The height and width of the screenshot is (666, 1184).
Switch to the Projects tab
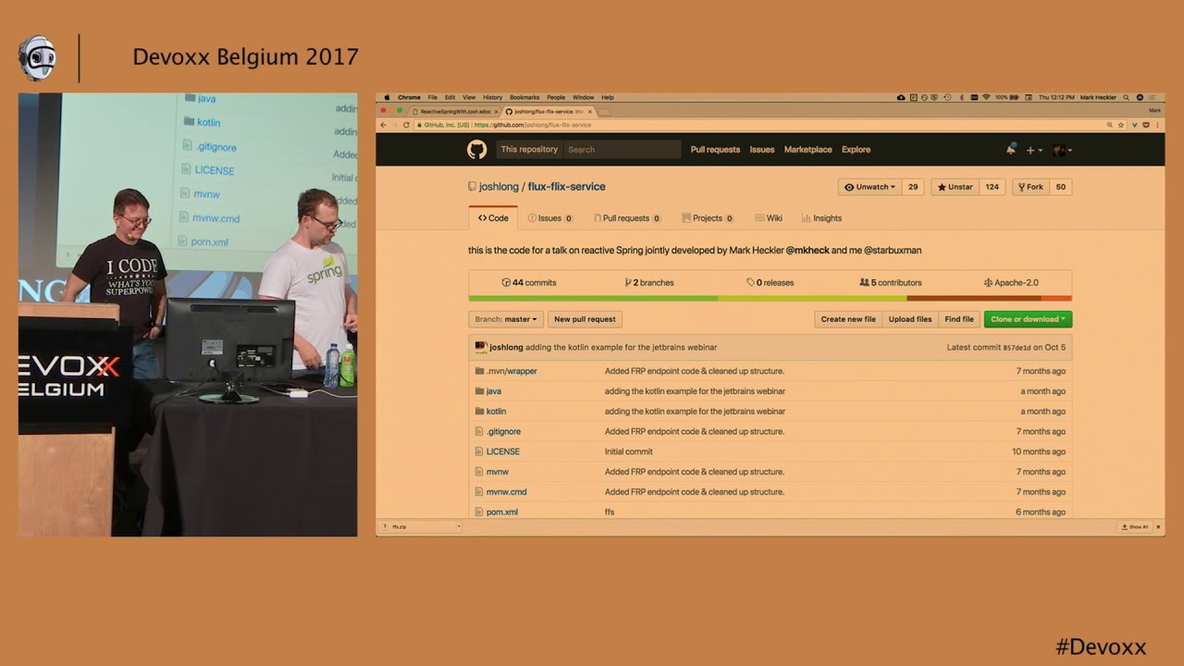click(708, 218)
